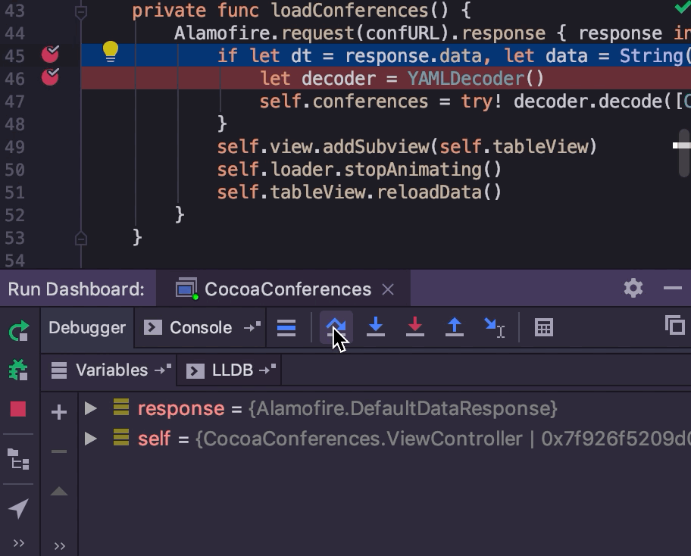Viewport: 691px width, 556px height.
Task: Click the editor scrollbar marker
Action: tap(682, 144)
